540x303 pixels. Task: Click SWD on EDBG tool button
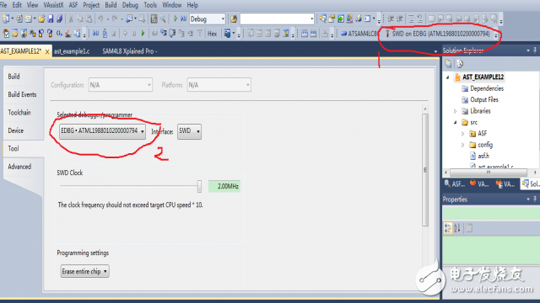pos(437,34)
